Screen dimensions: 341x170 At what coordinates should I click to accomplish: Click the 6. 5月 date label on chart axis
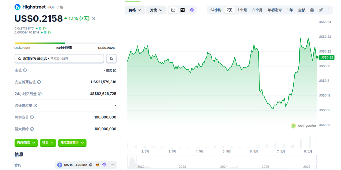pyautogui.click(x=254, y=151)
